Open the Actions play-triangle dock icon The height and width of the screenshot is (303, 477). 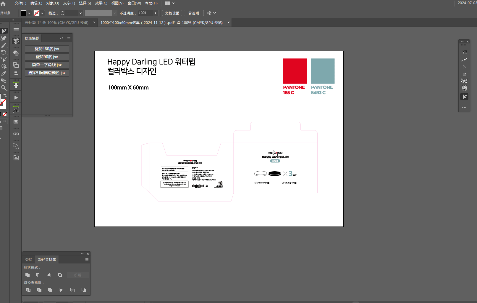tap(16, 98)
